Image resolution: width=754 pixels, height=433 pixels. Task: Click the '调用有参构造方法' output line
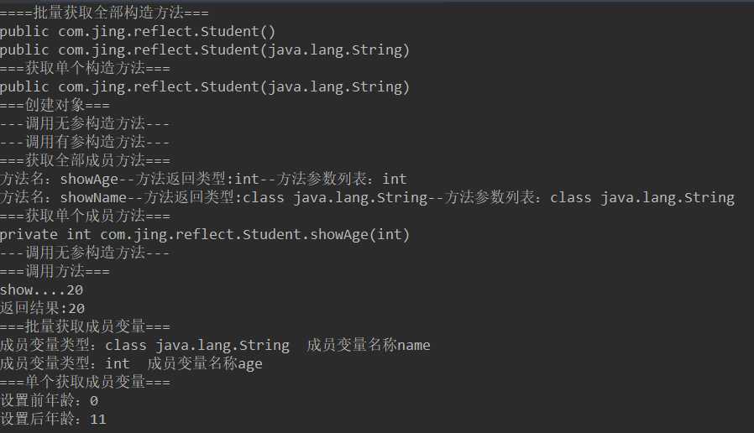tap(85, 143)
